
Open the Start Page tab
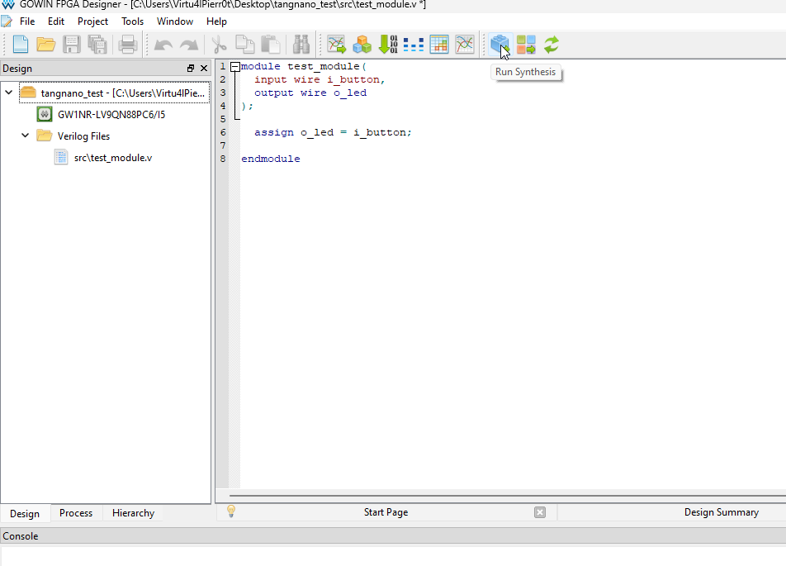(x=386, y=512)
